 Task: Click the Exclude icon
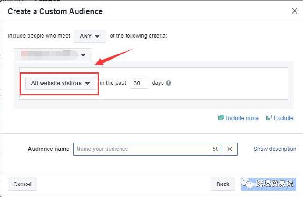point(269,118)
